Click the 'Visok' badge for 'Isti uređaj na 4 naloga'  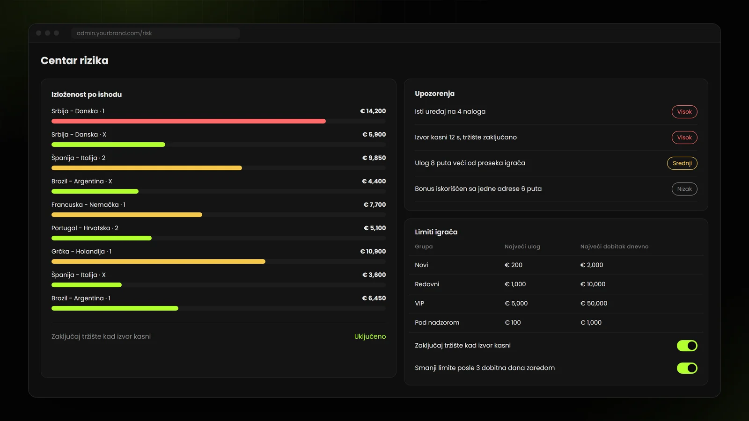click(x=684, y=112)
